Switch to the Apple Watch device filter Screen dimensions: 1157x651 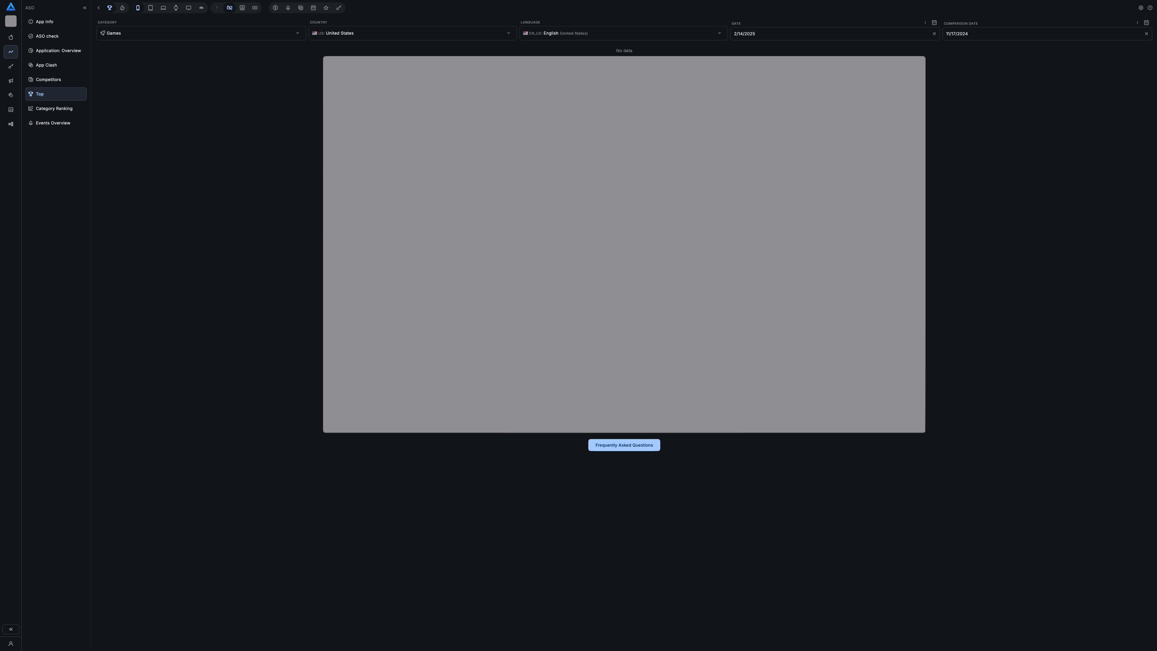tap(176, 8)
